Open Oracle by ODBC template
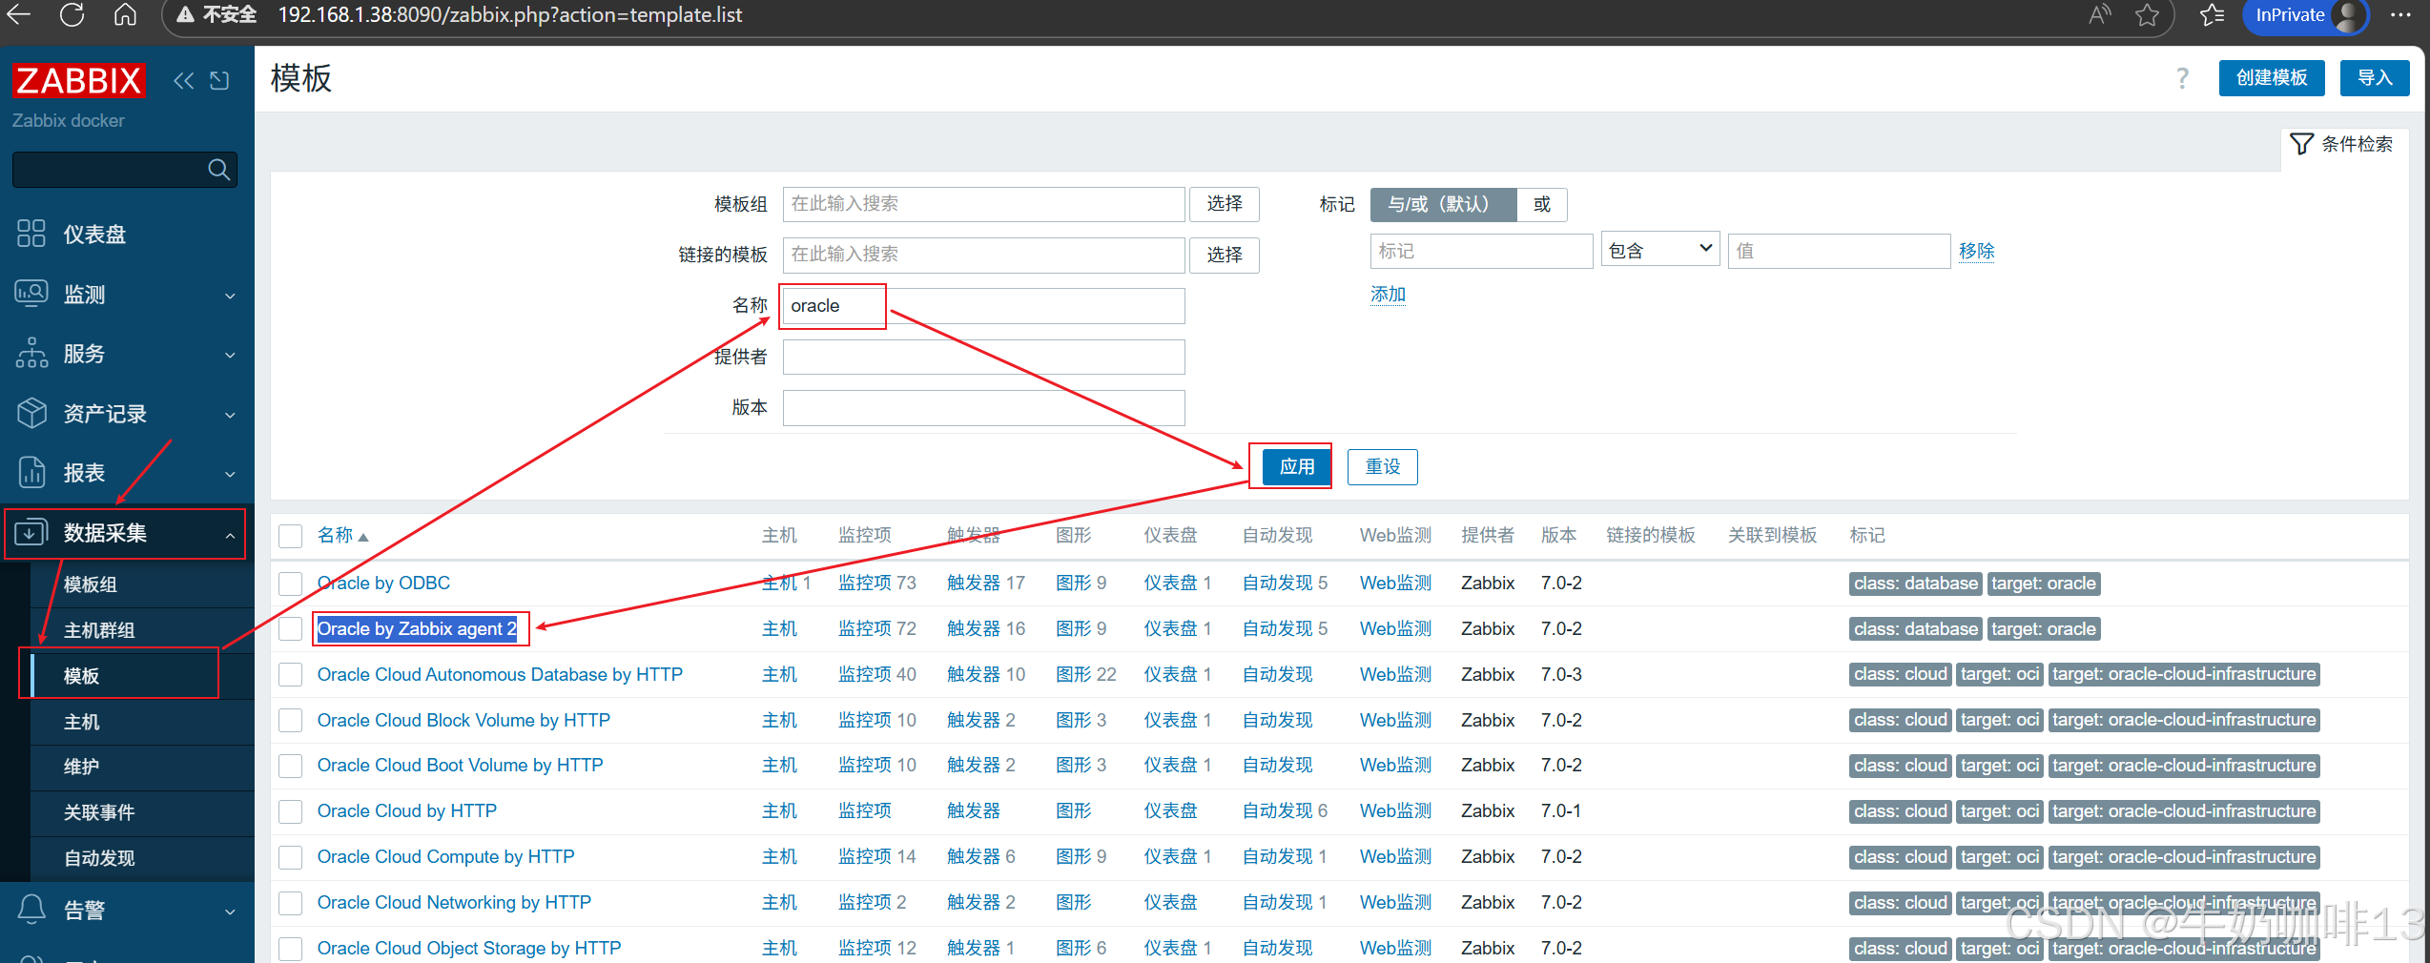 [383, 584]
